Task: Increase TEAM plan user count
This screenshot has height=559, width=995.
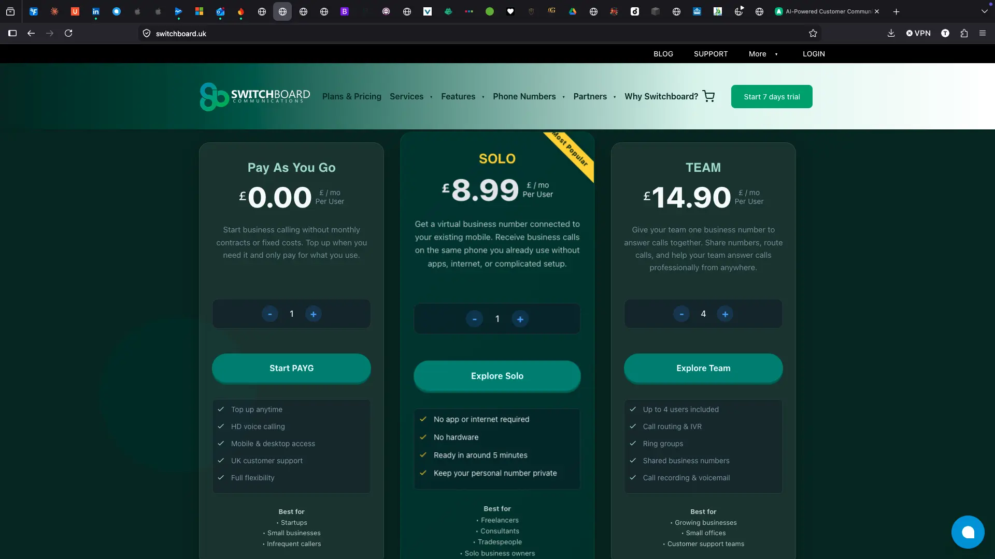Action: (x=725, y=314)
